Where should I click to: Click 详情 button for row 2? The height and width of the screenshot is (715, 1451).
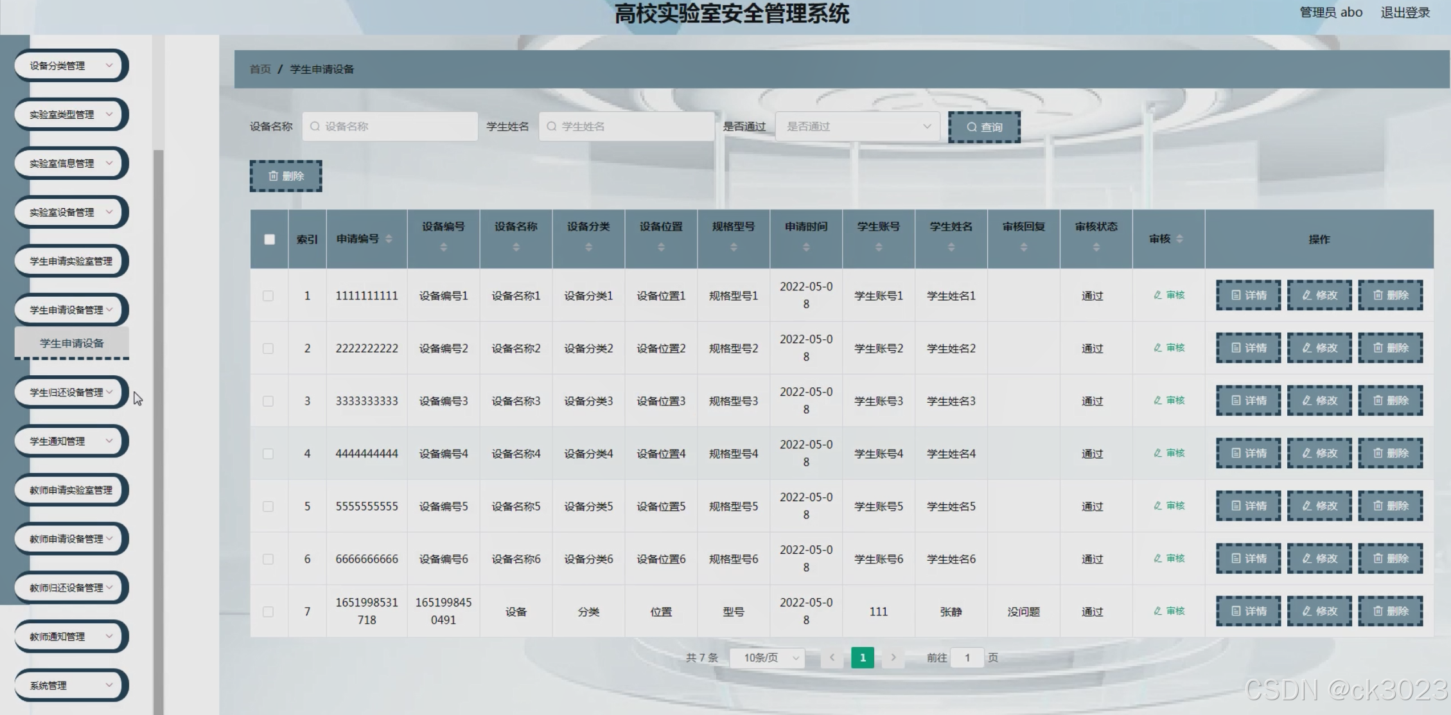1248,348
